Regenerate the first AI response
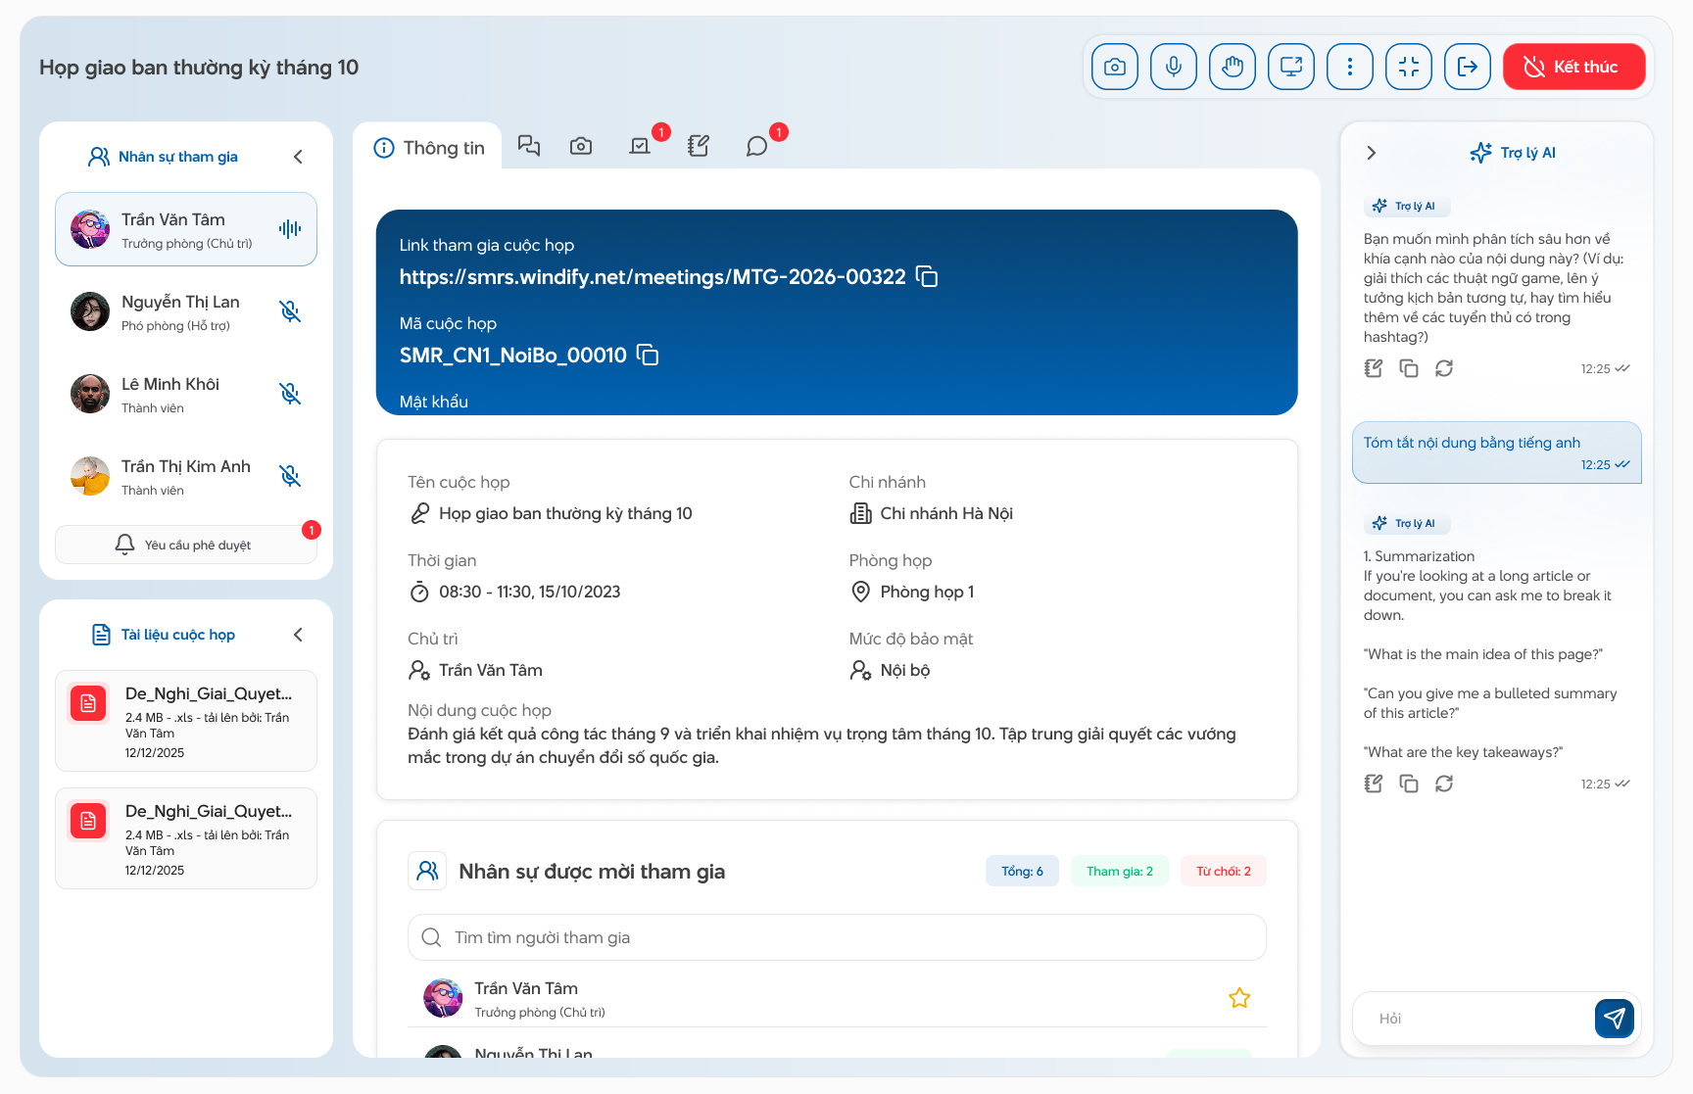This screenshot has width=1693, height=1094. coord(1444,368)
